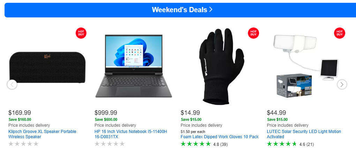Click the Klipsch speaker product image

click(x=47, y=67)
